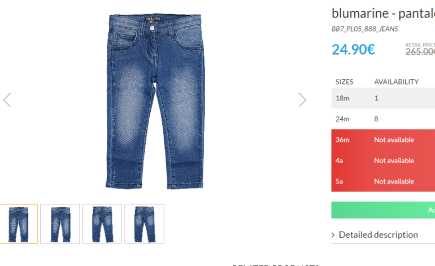
Task: Click the previous image arrow
Action: [7, 100]
